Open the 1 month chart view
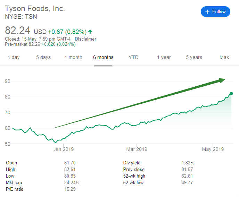This screenshot has width=239, height=197. click(x=73, y=57)
